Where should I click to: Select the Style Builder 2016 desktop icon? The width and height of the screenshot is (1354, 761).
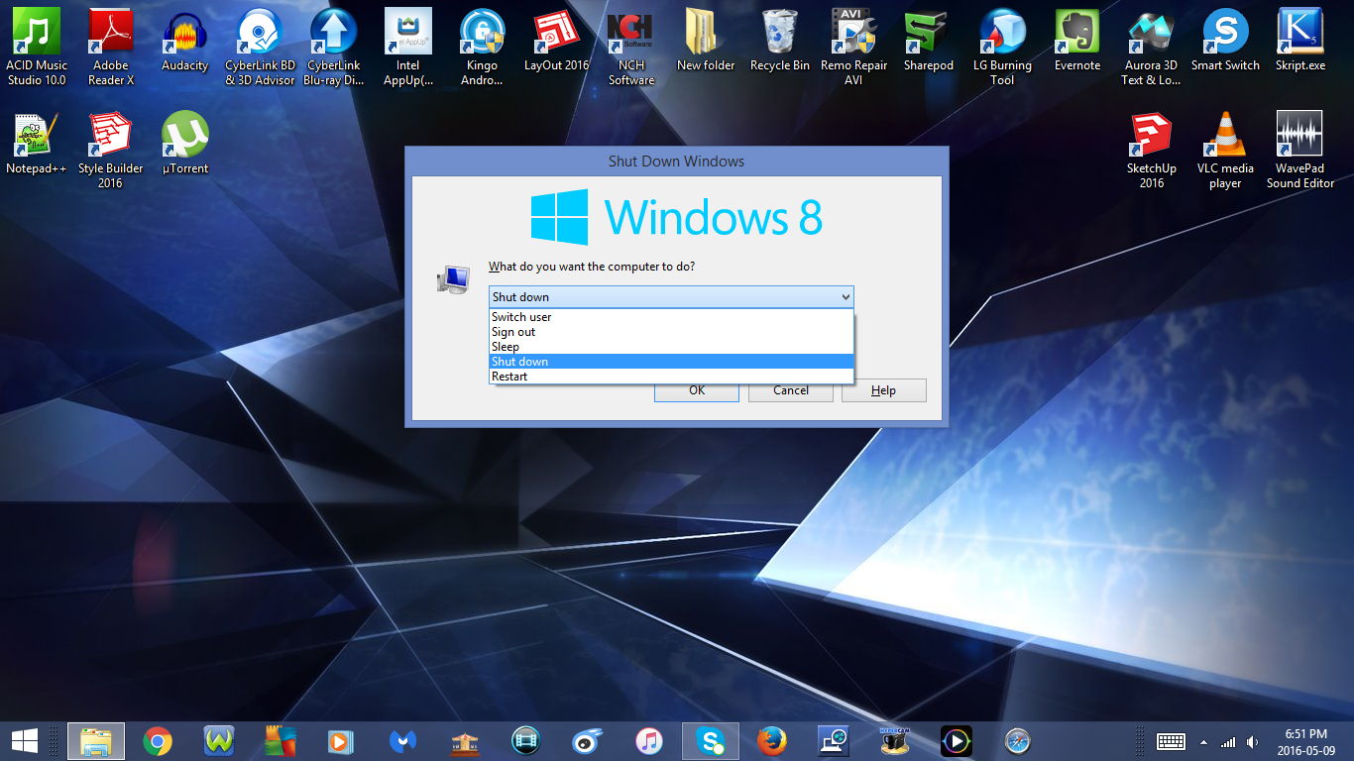(x=110, y=150)
